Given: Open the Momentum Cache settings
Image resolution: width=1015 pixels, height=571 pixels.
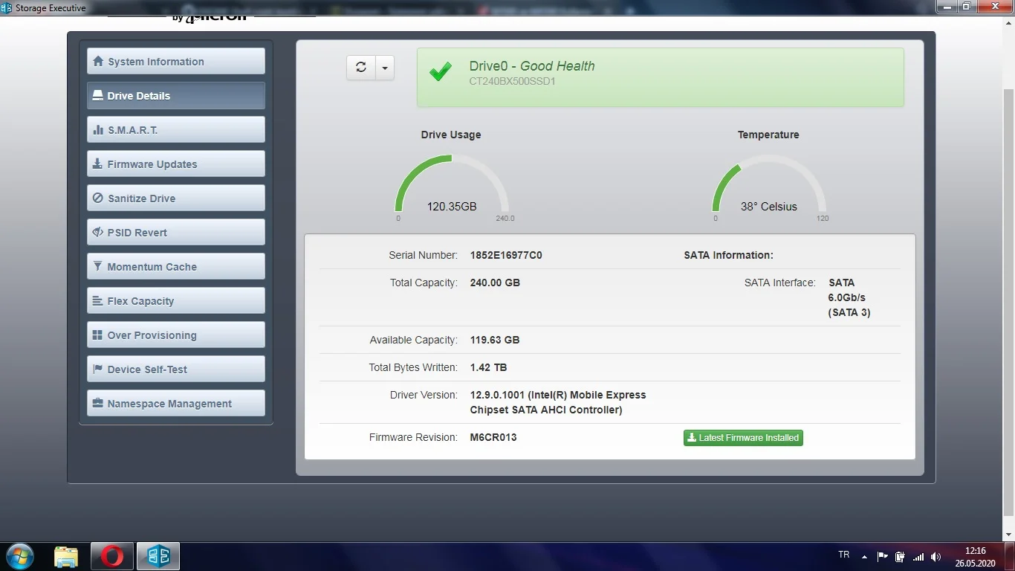Looking at the screenshot, I should click(176, 267).
